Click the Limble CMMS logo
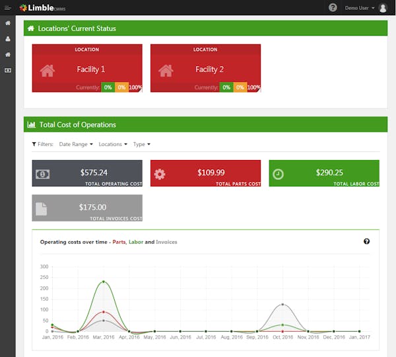 pos(42,8)
